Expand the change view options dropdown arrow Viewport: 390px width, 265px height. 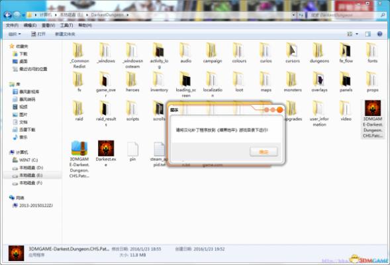pyautogui.click(x=357, y=34)
